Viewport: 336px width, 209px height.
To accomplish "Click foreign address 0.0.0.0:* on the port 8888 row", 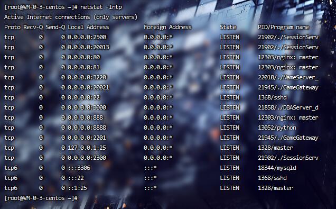I will tap(158, 128).
